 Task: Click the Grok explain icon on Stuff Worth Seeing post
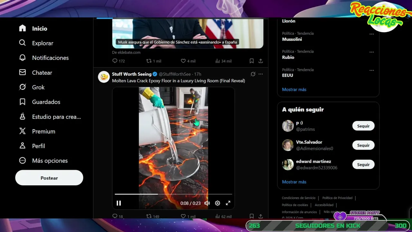(x=253, y=74)
